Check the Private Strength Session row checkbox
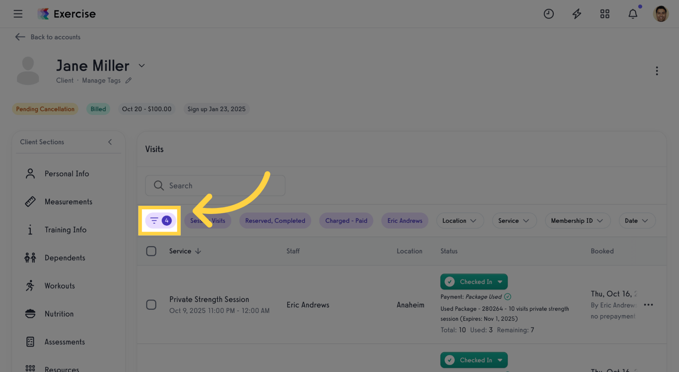679x372 pixels. (x=151, y=305)
